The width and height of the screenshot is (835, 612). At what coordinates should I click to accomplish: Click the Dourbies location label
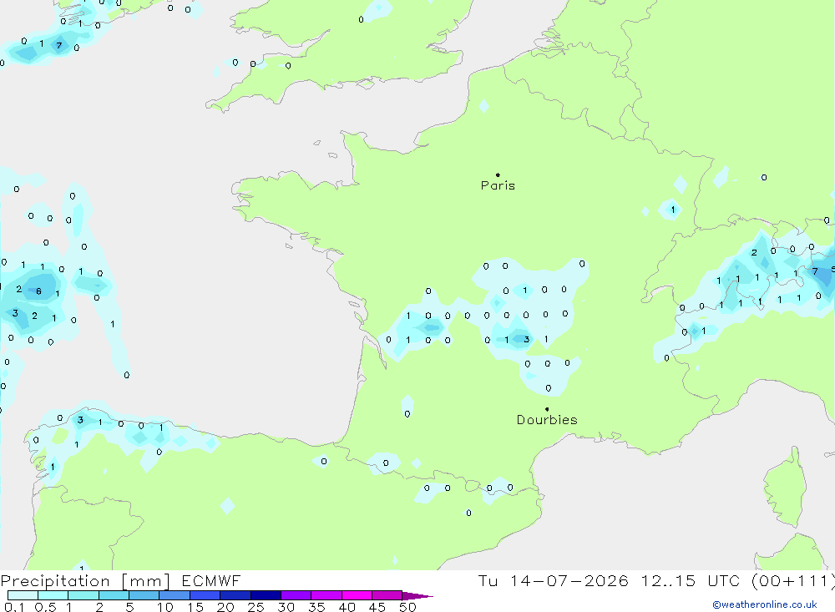pos(547,420)
